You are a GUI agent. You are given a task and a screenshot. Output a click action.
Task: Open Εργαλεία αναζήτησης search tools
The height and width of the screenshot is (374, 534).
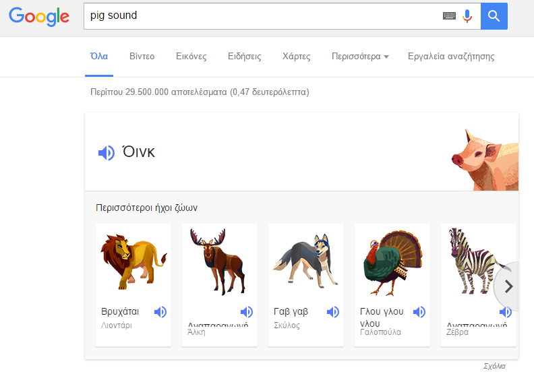click(451, 57)
